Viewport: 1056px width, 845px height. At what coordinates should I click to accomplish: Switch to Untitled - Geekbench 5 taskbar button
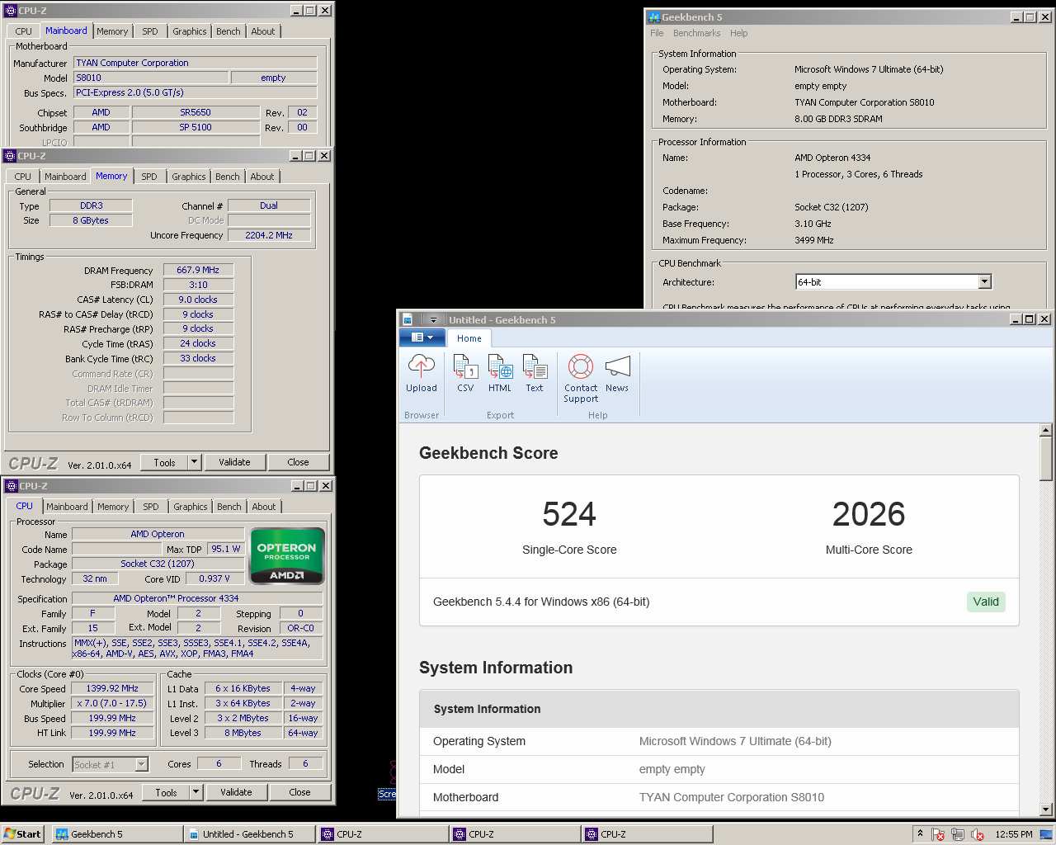(x=249, y=834)
